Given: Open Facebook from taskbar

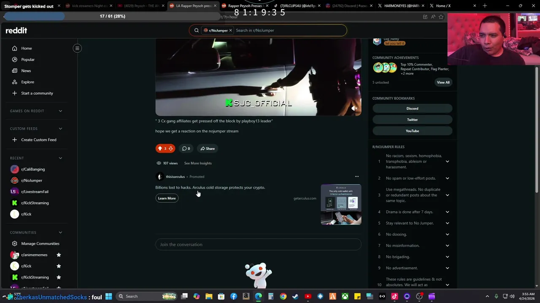Looking at the screenshot, I should tap(234, 296).
